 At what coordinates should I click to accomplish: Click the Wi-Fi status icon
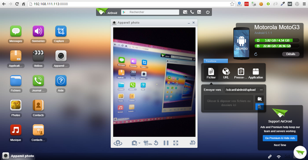279,156
